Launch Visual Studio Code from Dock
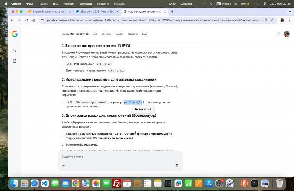The width and height of the screenshot is (294, 191). pos(45,183)
